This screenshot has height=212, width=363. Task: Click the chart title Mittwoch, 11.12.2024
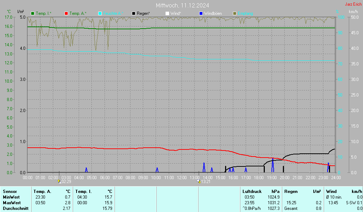182,5
